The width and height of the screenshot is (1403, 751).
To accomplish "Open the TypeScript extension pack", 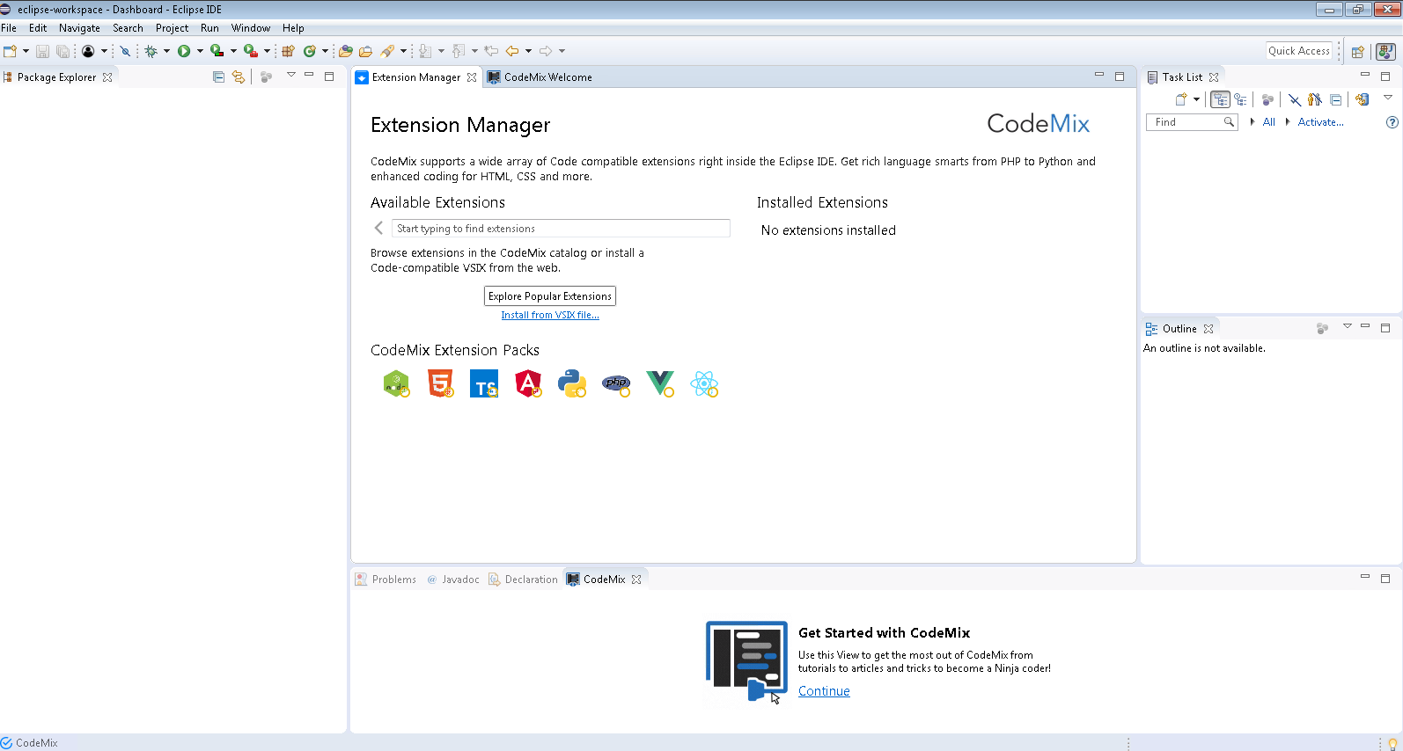I will pos(484,383).
